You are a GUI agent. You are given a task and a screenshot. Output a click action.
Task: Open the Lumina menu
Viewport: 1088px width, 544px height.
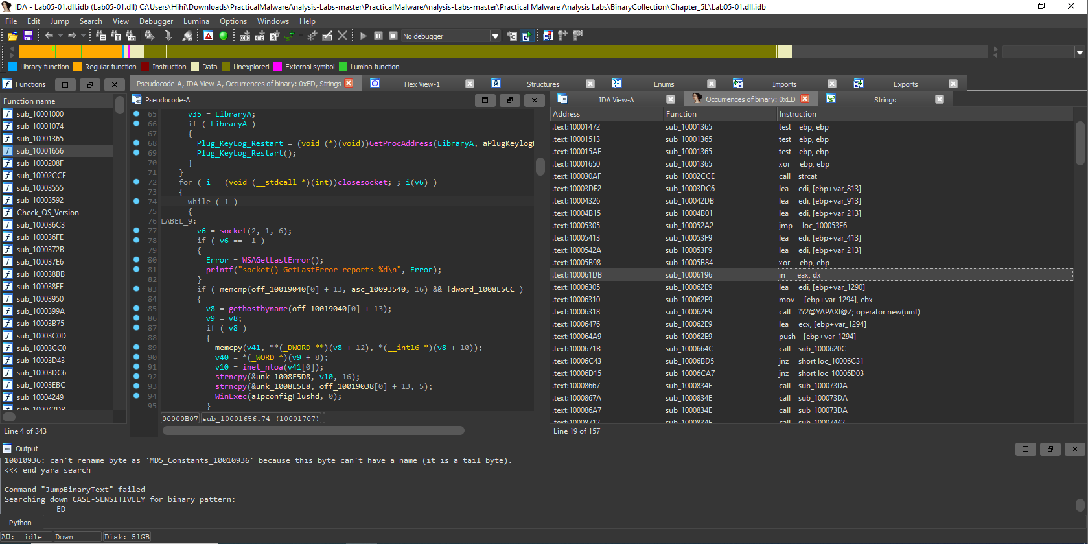click(x=196, y=21)
